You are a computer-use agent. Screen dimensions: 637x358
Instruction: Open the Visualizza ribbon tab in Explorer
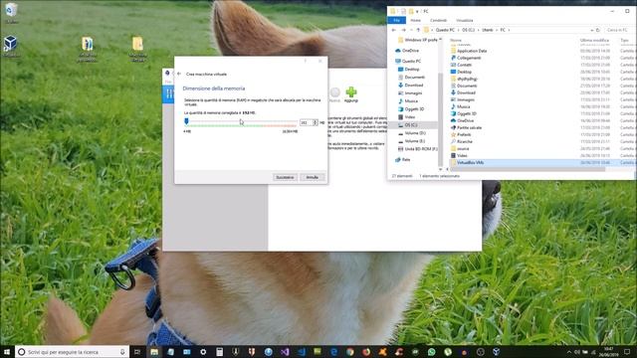tap(465, 20)
